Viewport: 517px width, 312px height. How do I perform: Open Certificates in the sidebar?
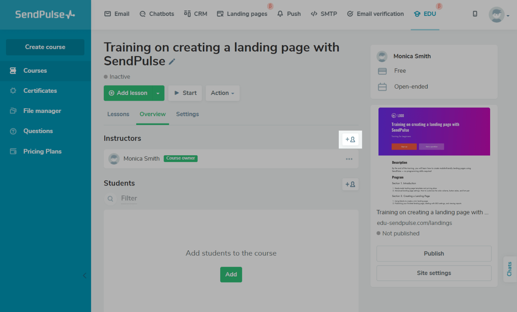coord(40,91)
